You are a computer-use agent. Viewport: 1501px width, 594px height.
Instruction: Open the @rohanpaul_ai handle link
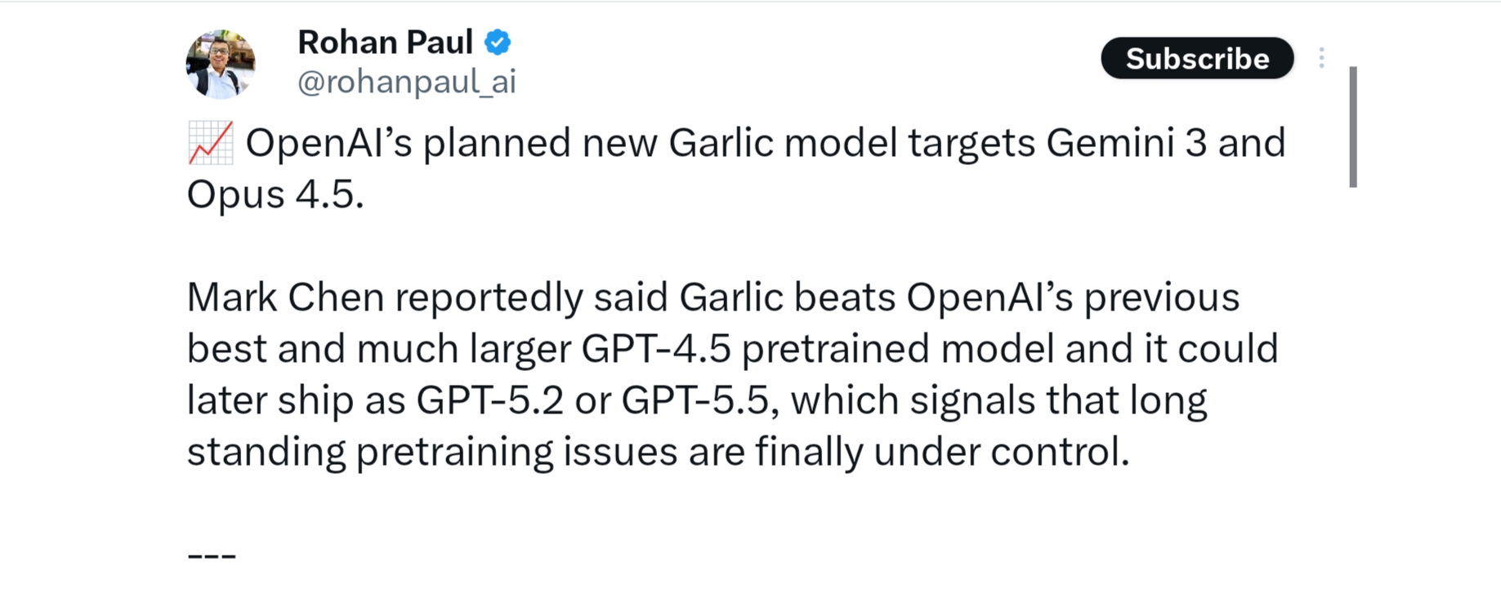406,82
